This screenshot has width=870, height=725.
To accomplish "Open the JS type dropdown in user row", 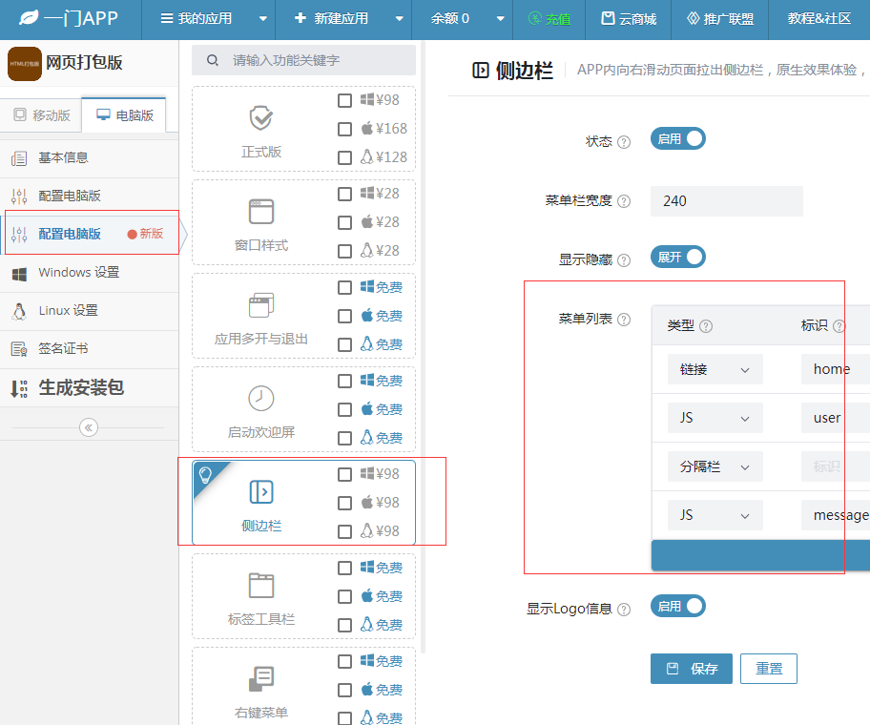I will click(715, 418).
